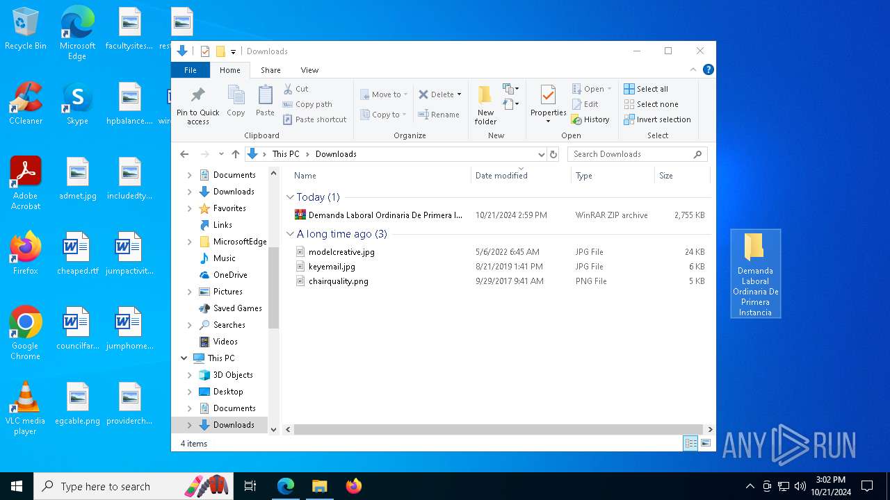890x500 pixels.
Task: Create a New folder
Action: click(485, 106)
